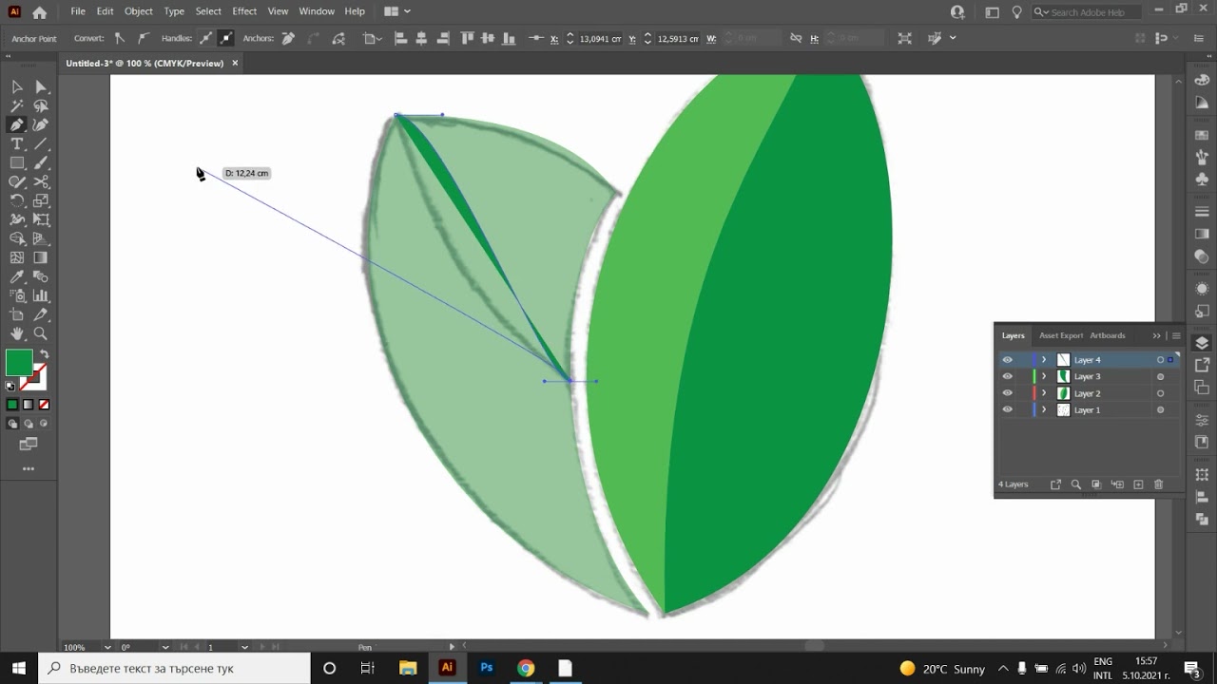1217x684 pixels.
Task: Expand Layer 4 contents
Action: (1044, 360)
